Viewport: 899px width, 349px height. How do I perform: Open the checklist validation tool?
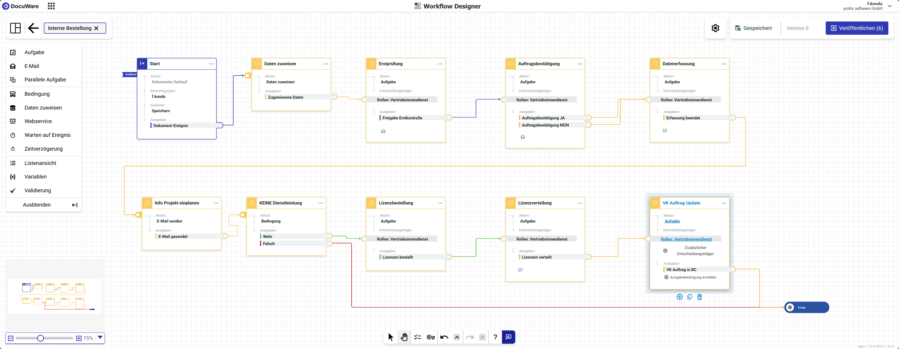point(417,337)
